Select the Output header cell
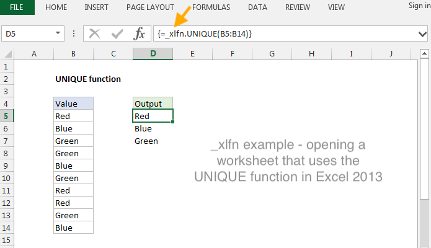Screen dimensions: 431x248 [153, 104]
